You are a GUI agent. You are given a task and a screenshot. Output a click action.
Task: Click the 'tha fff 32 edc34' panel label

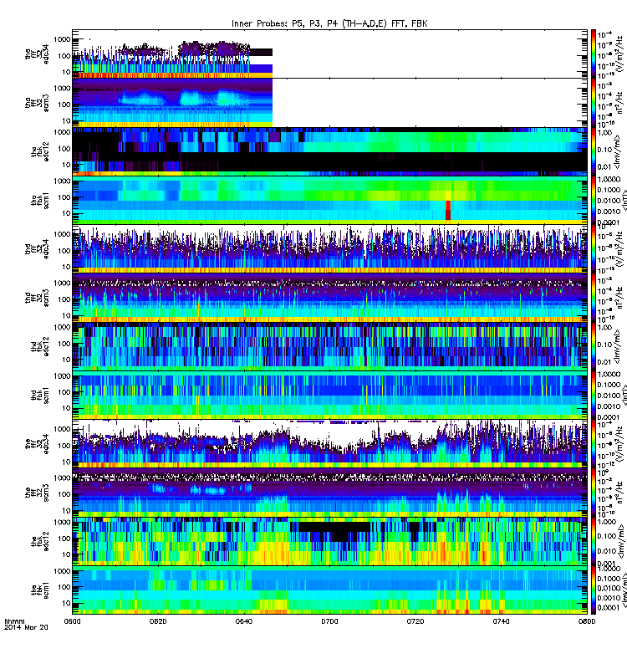click(x=37, y=54)
